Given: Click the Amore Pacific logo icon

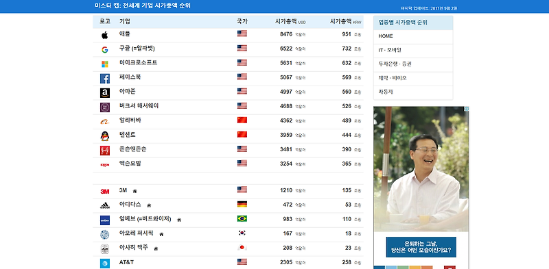Looking at the screenshot, I should pyautogui.click(x=105, y=235).
